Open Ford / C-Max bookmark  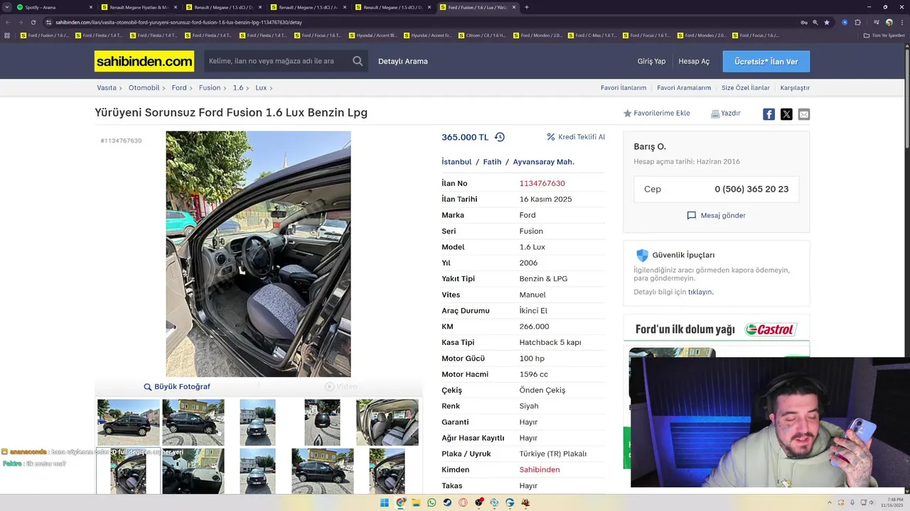tap(591, 35)
